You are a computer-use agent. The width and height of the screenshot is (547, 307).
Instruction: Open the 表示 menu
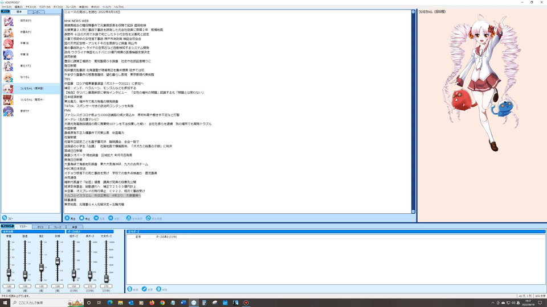coord(95,7)
